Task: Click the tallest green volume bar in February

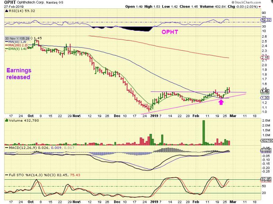Action: click(204, 133)
